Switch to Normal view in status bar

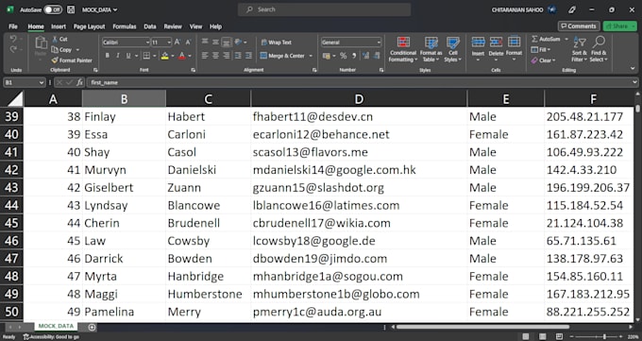point(525,337)
